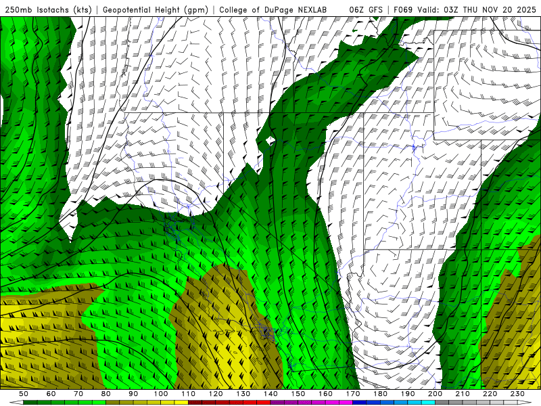Screen dimensions: 541x406
Task: Click the '50' value on the legend scale
Action: (24, 394)
